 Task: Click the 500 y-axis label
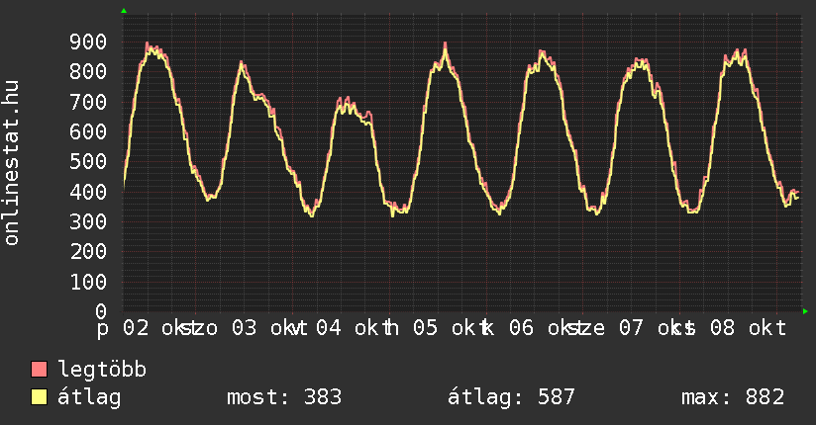pyautogui.click(x=88, y=161)
